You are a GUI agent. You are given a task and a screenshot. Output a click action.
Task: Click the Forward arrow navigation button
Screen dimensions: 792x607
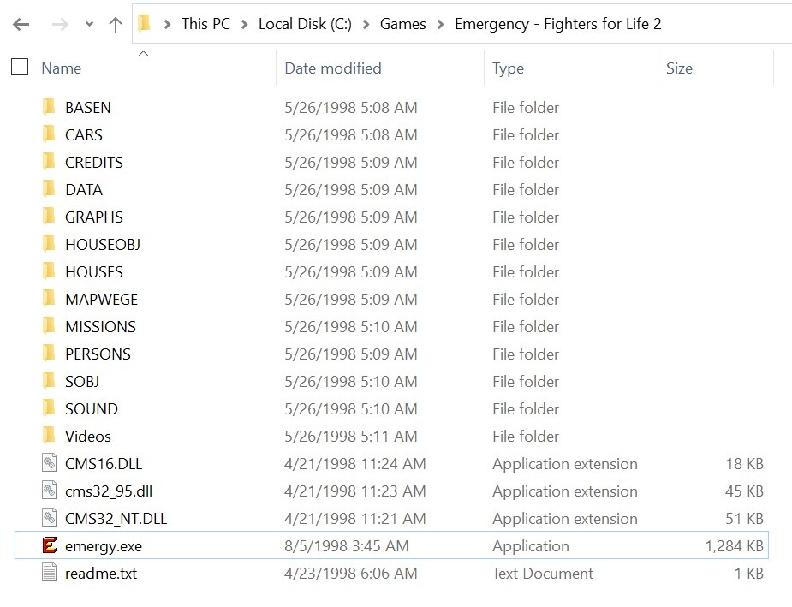60,24
